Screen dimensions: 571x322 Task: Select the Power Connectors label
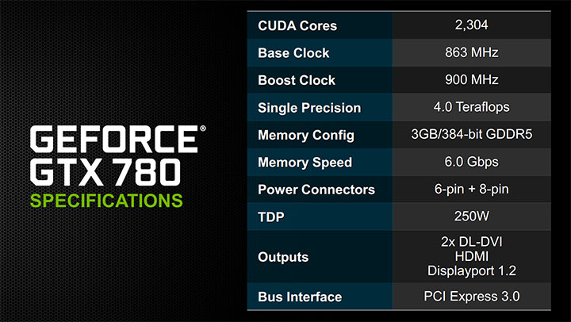(316, 190)
